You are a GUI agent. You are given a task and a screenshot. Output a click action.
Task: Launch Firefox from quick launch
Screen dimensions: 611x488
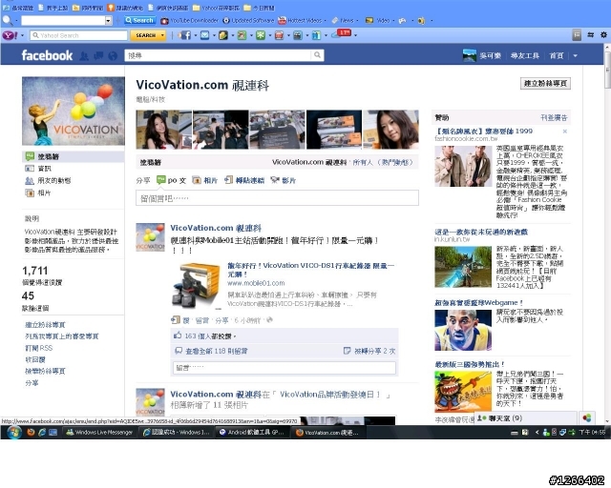coord(31,433)
